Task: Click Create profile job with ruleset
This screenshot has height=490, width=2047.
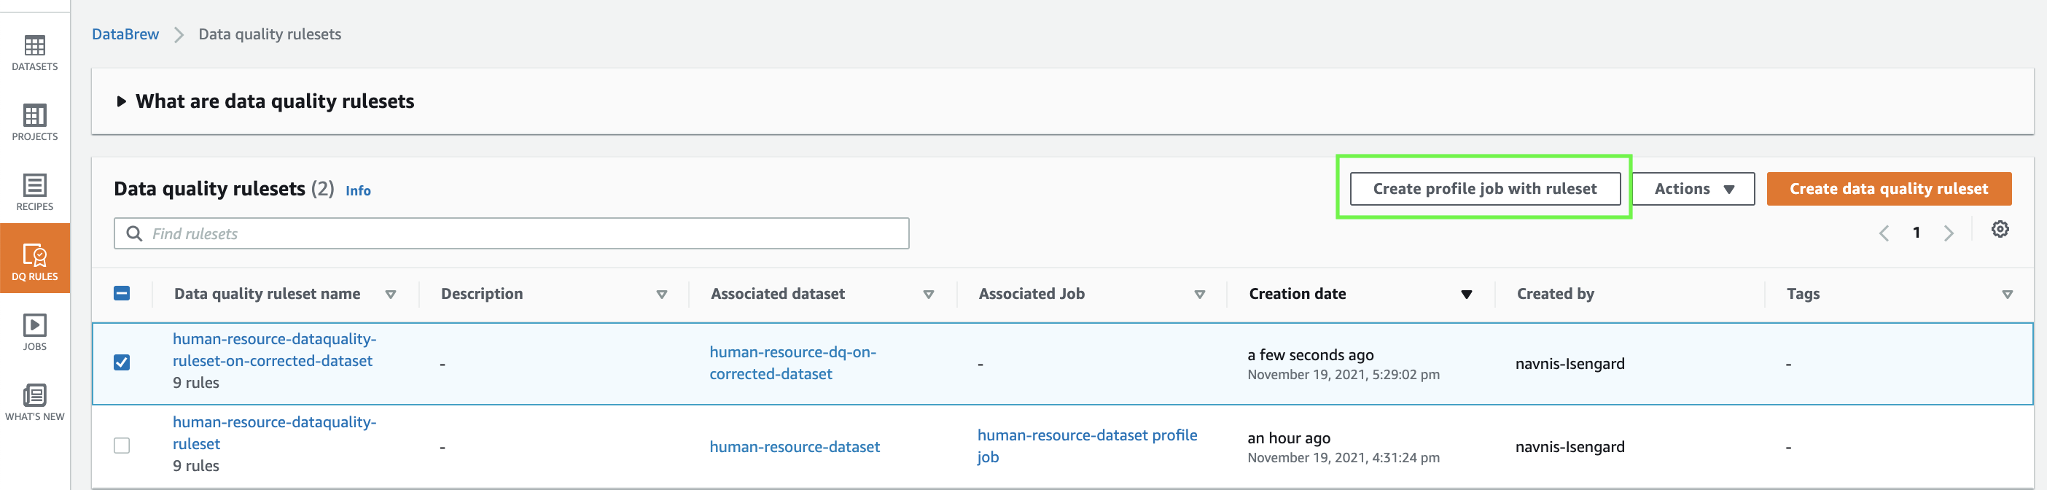Action: (1484, 190)
